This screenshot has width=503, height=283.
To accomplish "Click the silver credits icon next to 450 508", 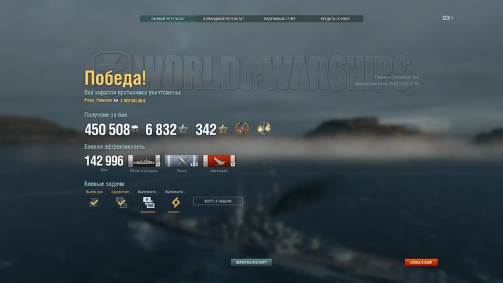I will [x=135, y=129].
